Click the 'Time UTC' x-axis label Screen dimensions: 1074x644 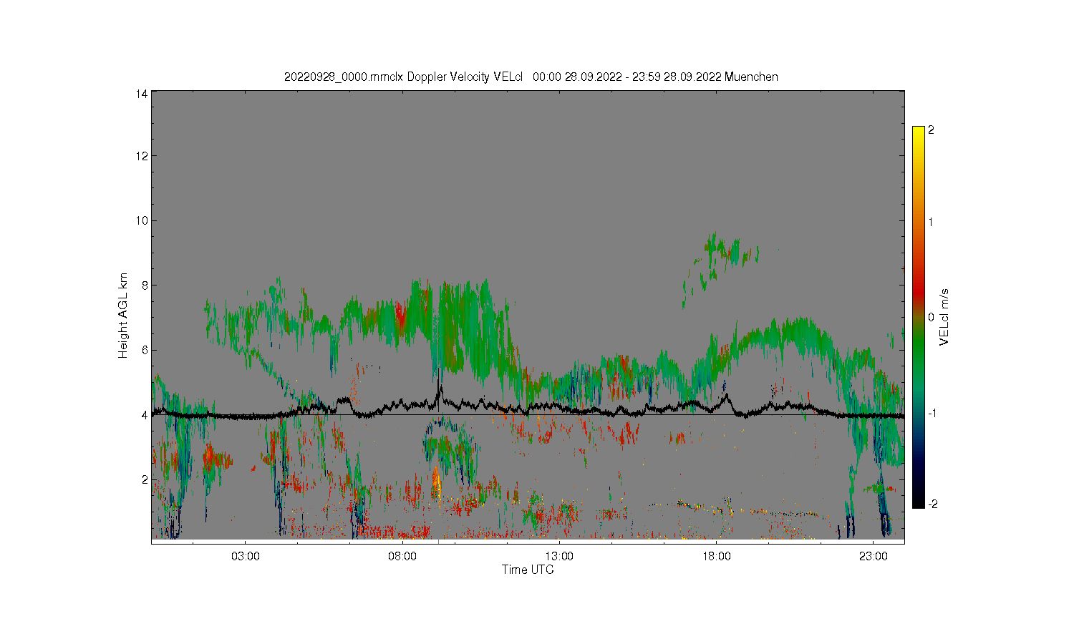[x=528, y=570]
